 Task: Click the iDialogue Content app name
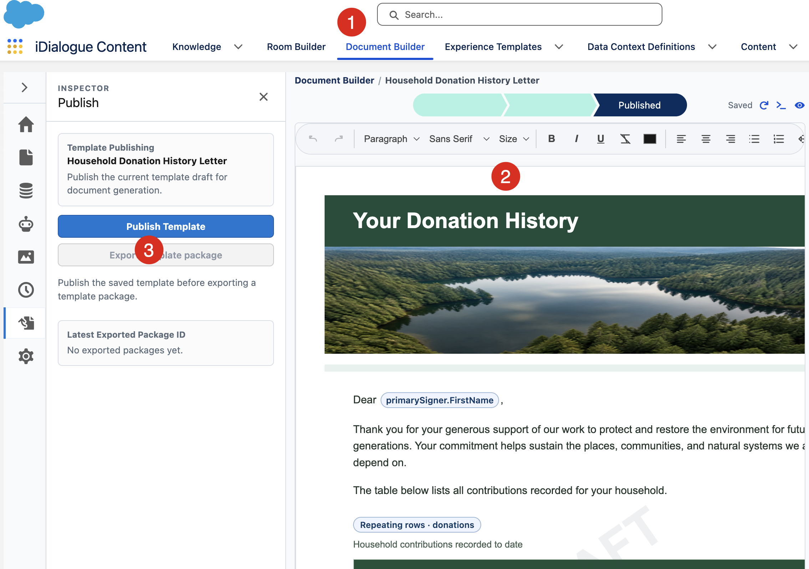[x=91, y=47]
